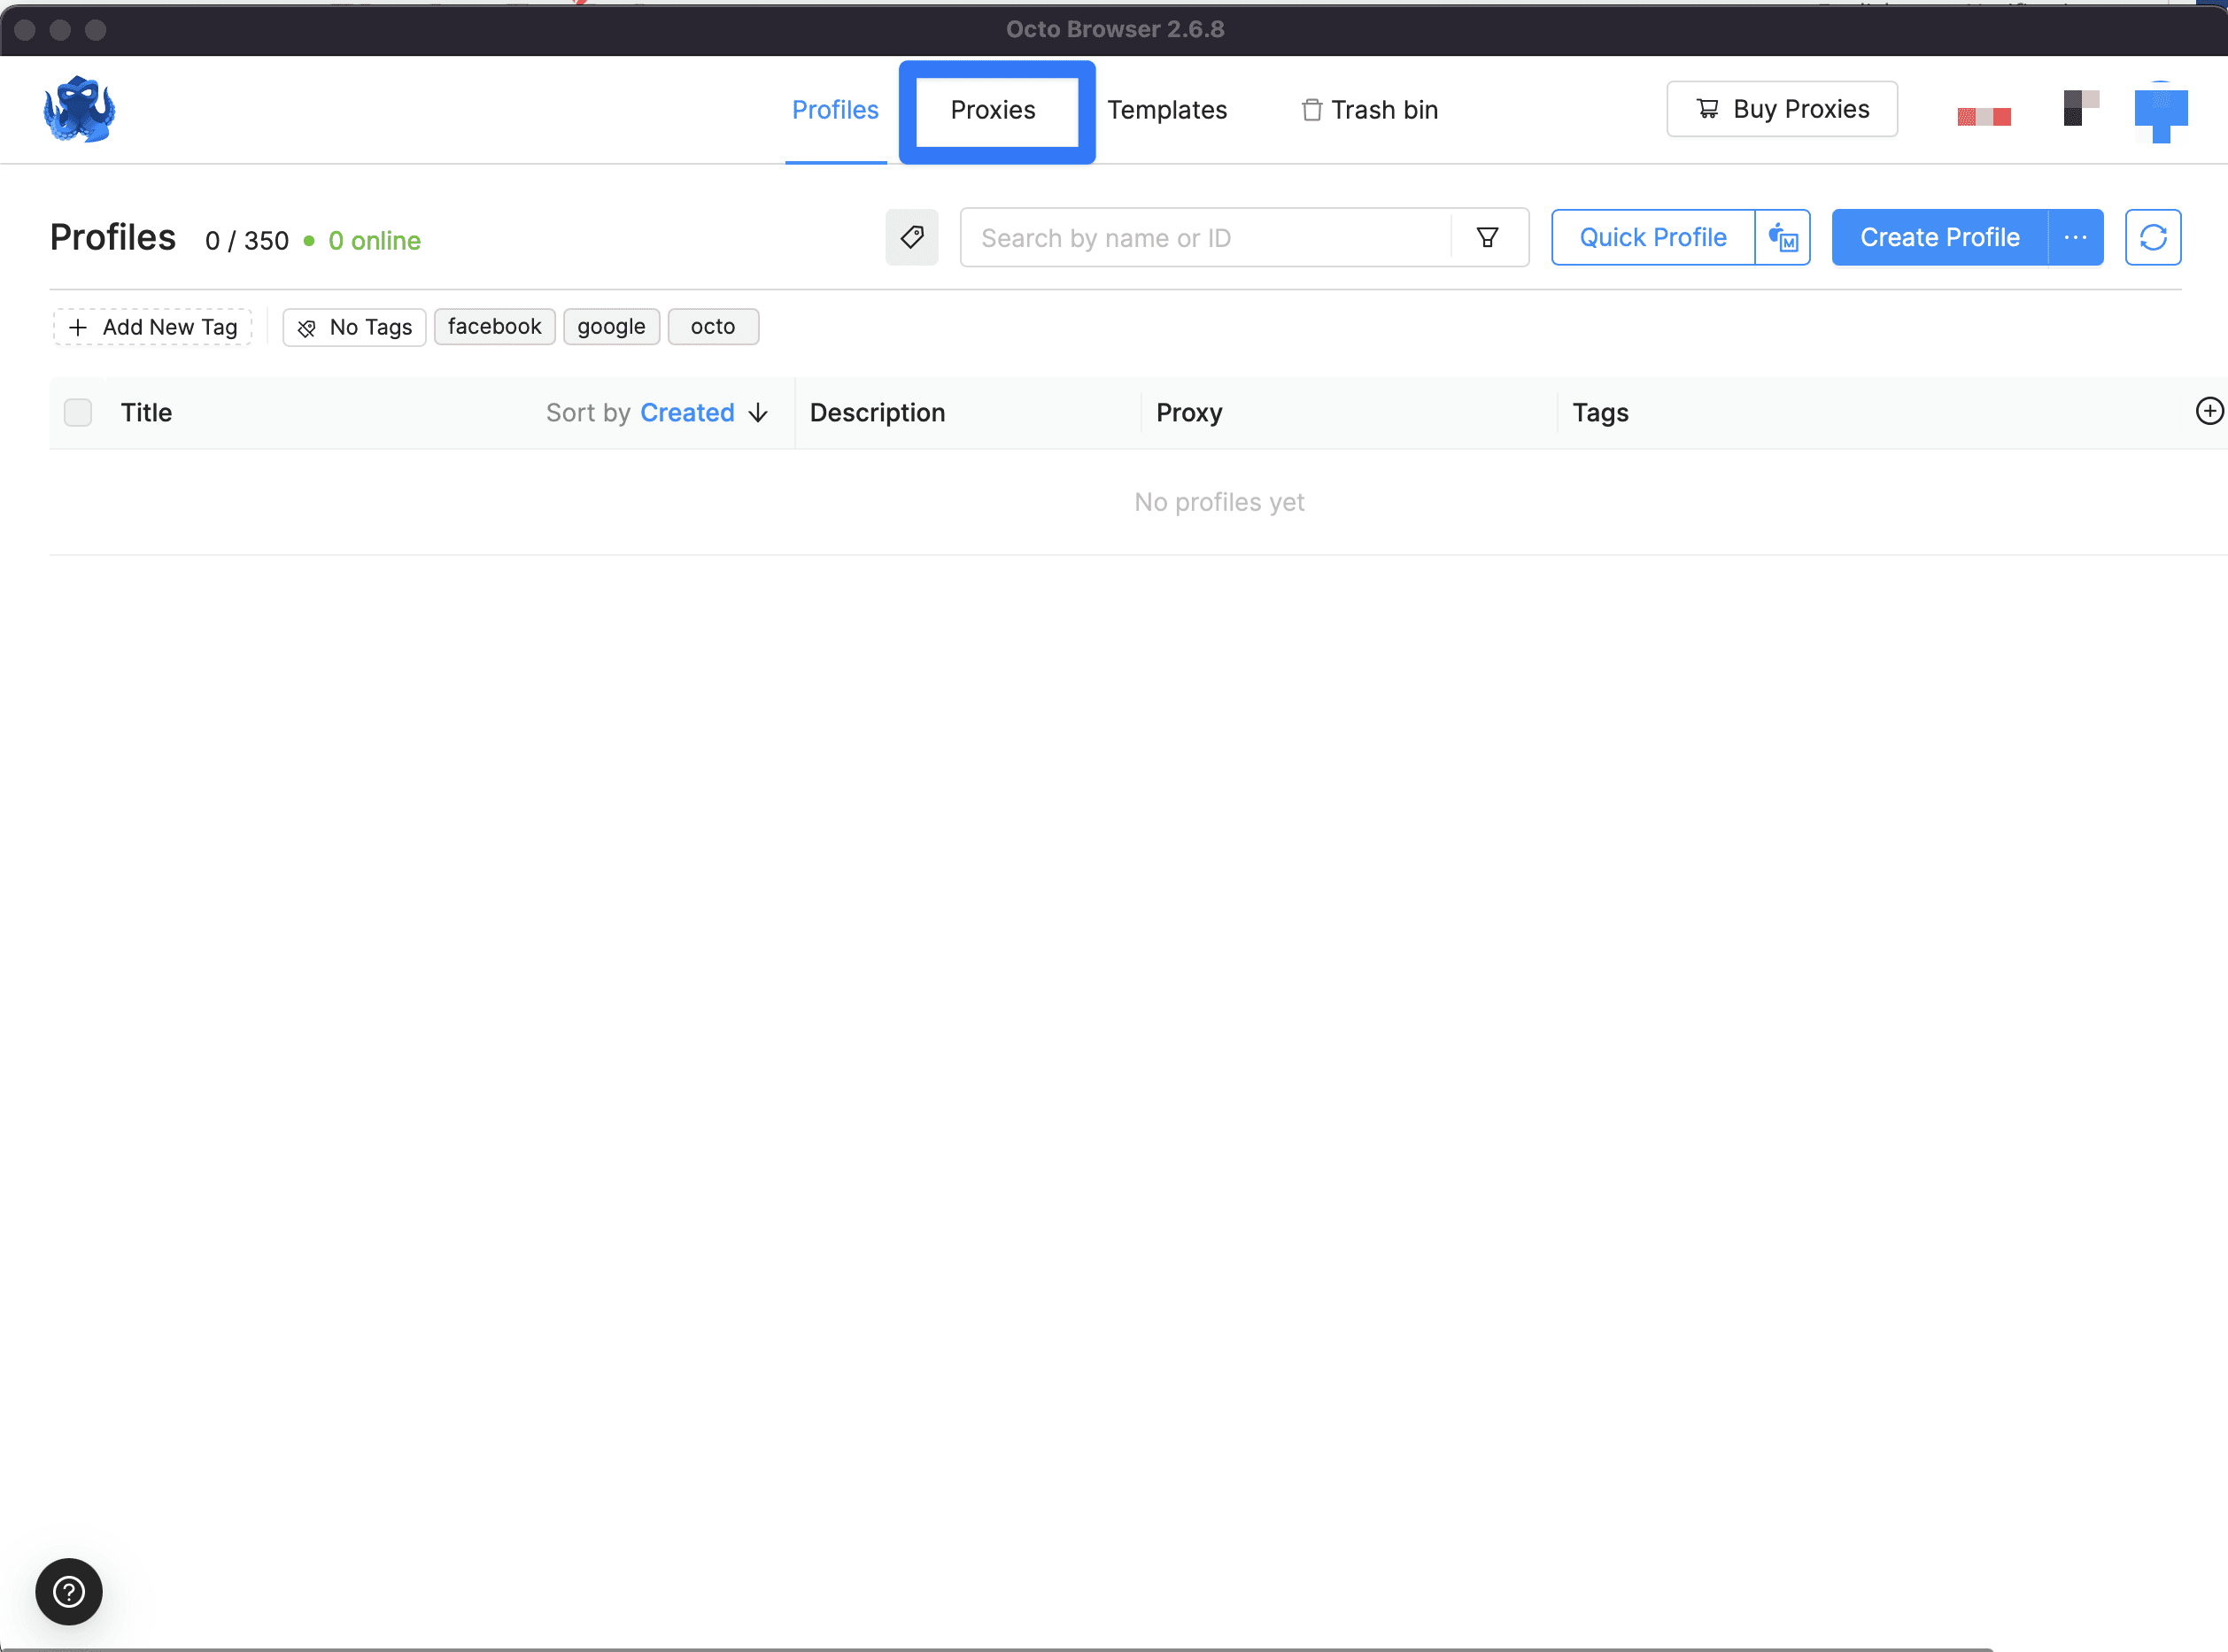Toggle the select-all profiles checkbox
Screen dimensions: 2228x1652
point(78,412)
